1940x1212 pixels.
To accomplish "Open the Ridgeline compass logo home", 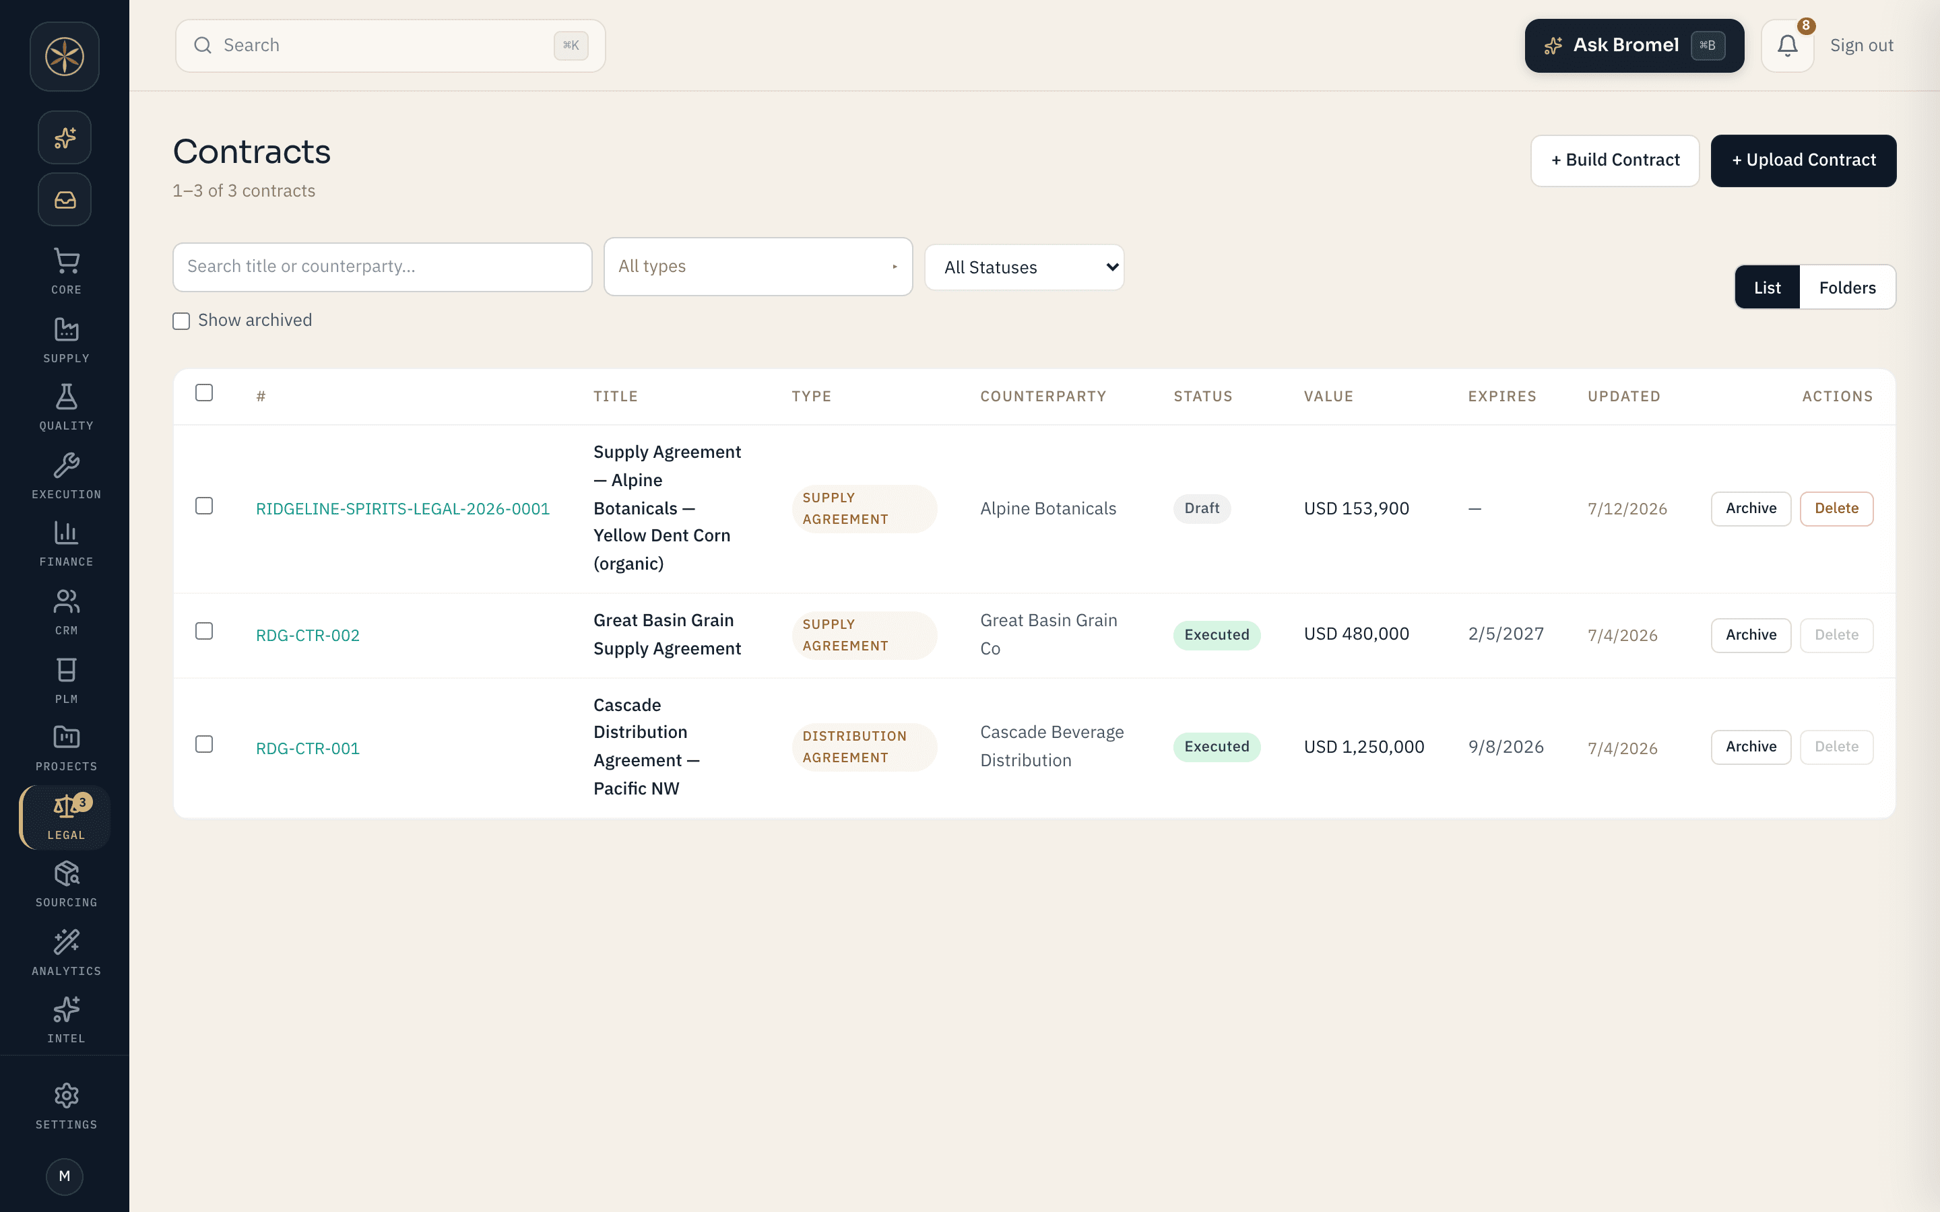I will 65,57.
